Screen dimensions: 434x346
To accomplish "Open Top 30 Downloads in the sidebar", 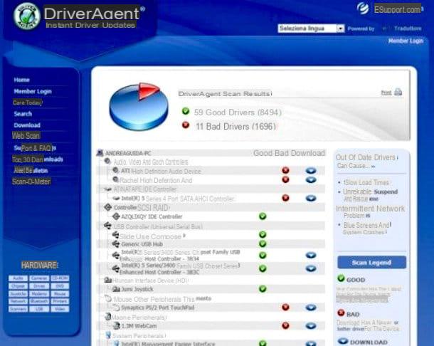I will point(38,159).
